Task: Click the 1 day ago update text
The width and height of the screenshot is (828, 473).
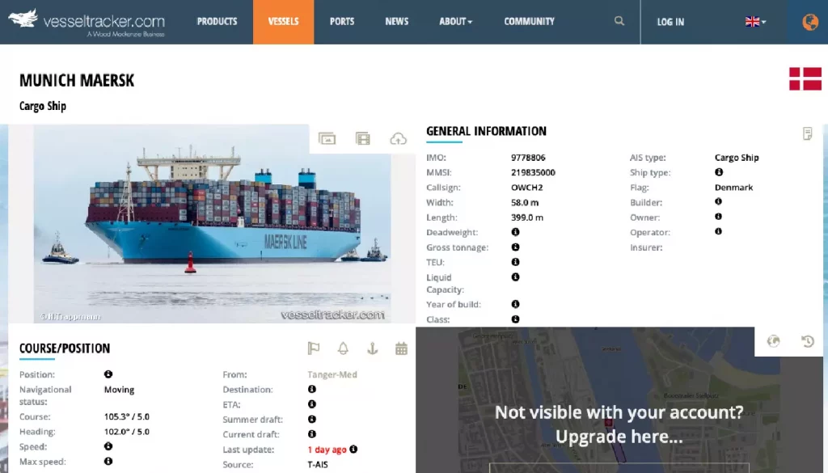Action: (327, 450)
